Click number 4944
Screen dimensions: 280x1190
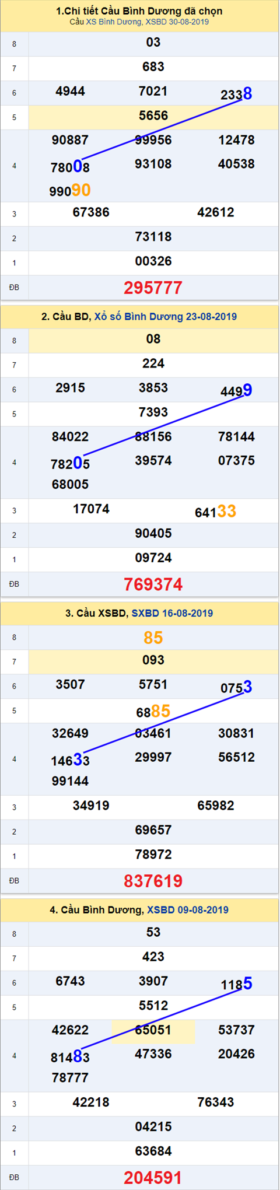coord(70,91)
